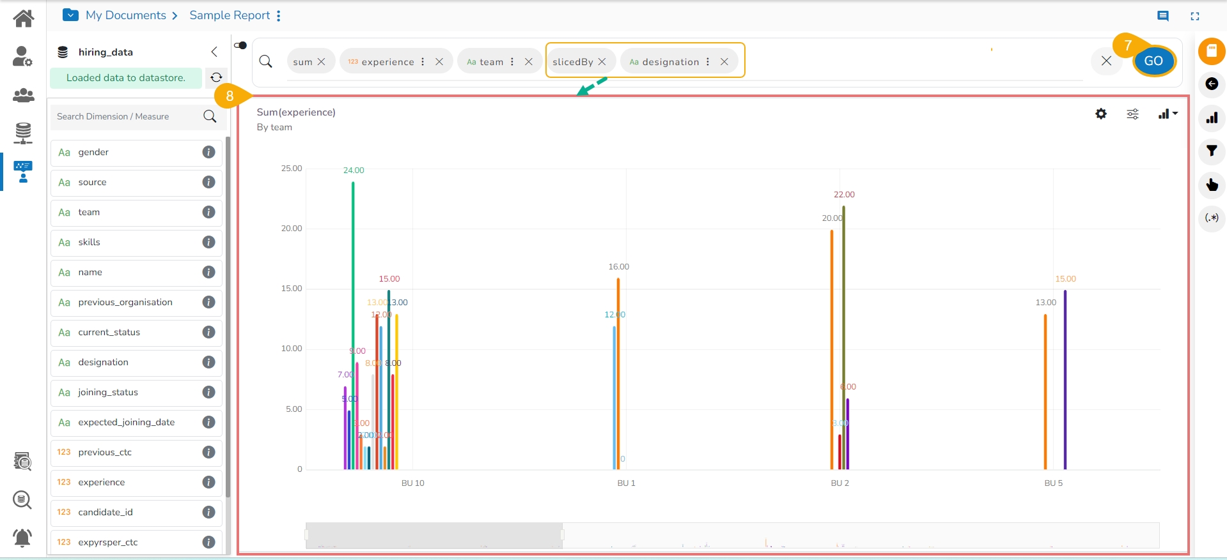Click the purple 15.00 bar in BU 5

pyautogui.click(x=1065, y=380)
